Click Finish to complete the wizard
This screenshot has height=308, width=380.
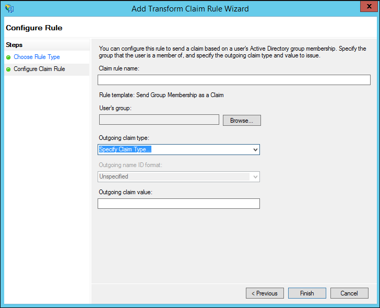[307, 293]
